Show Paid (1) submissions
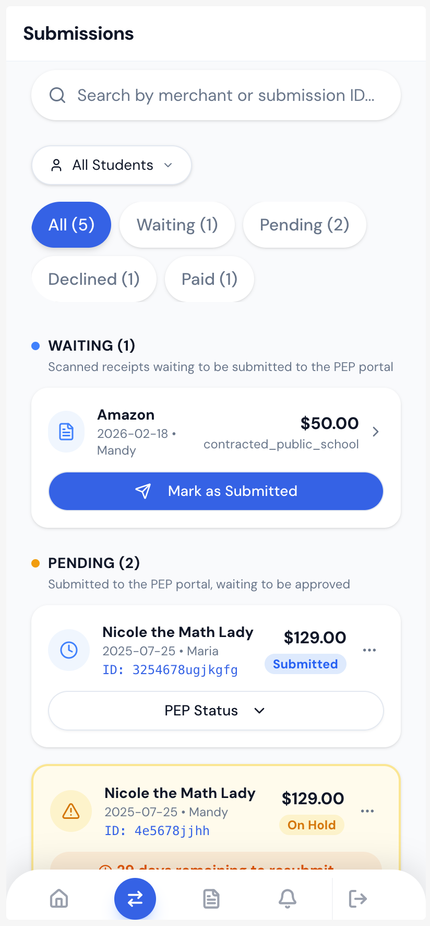The width and height of the screenshot is (430, 926). [209, 279]
